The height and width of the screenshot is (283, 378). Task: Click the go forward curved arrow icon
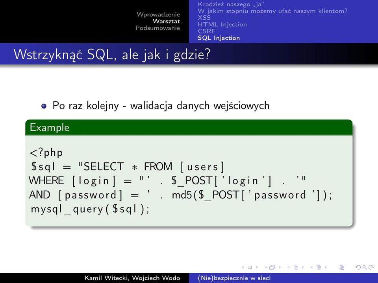click(x=371, y=267)
